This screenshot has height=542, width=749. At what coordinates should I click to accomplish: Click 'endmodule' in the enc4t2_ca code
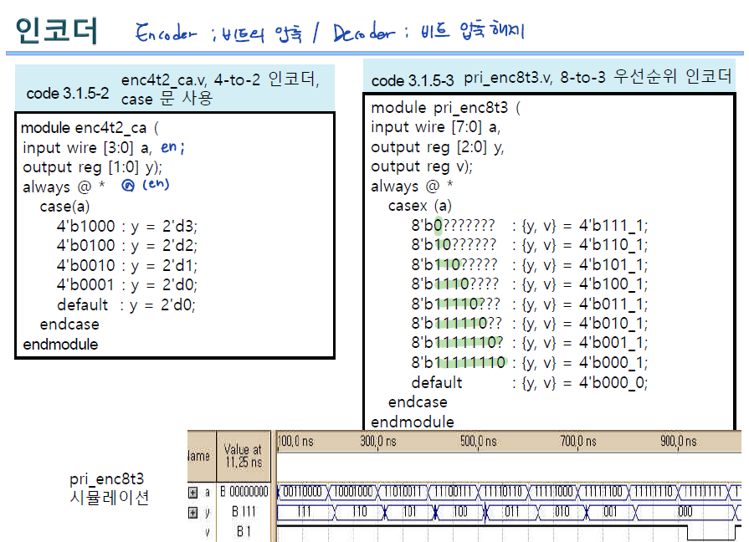60,345
